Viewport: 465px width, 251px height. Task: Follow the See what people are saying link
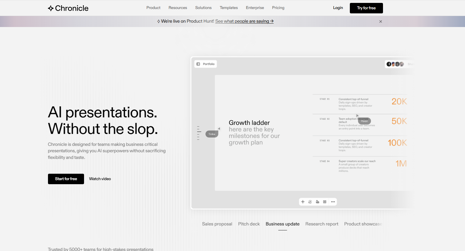244,21
